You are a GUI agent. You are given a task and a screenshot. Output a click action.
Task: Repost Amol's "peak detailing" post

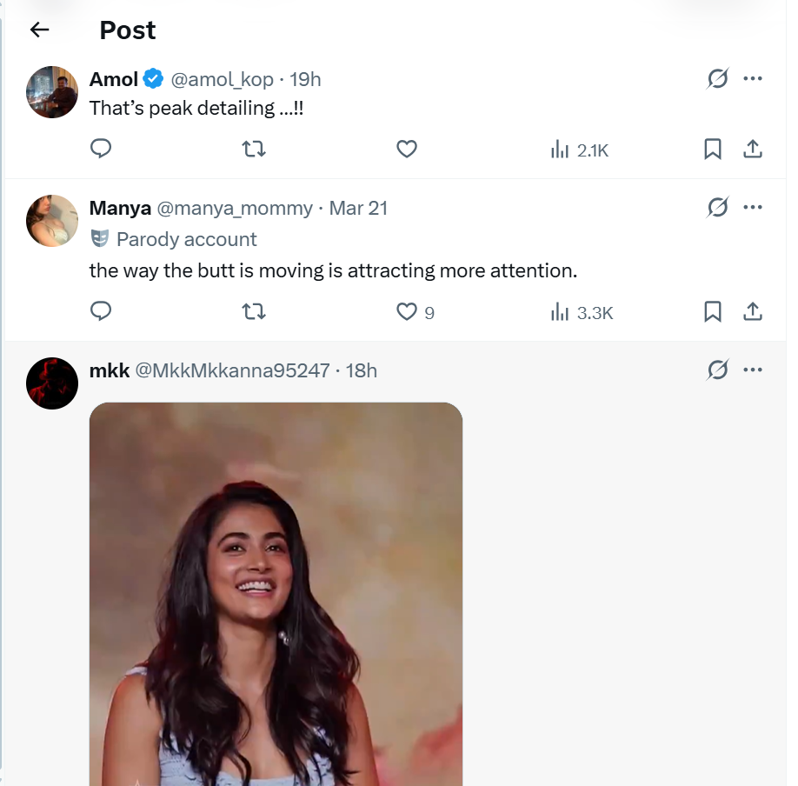coord(253,150)
